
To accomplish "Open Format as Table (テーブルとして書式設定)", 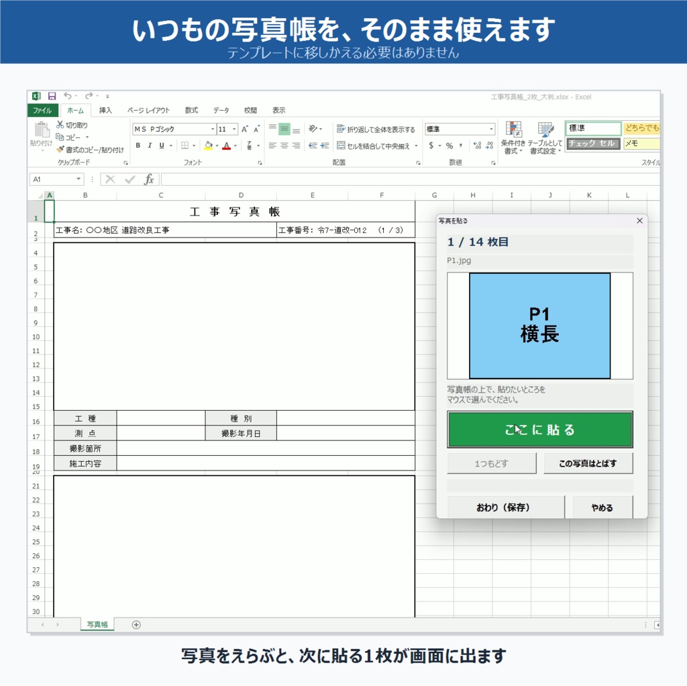I will pyautogui.click(x=545, y=138).
